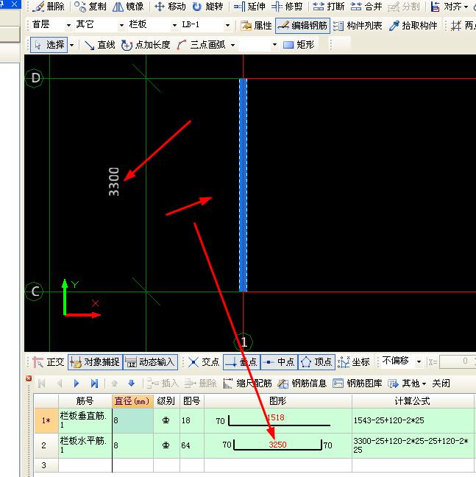Click Scale Rebar (缩尺配筋) button
This screenshot has width=476, height=477.
tap(247, 384)
